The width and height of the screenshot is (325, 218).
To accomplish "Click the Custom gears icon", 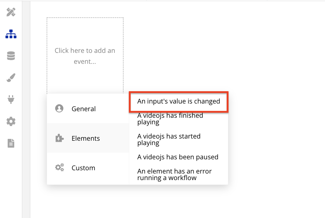I will pos(60,168).
